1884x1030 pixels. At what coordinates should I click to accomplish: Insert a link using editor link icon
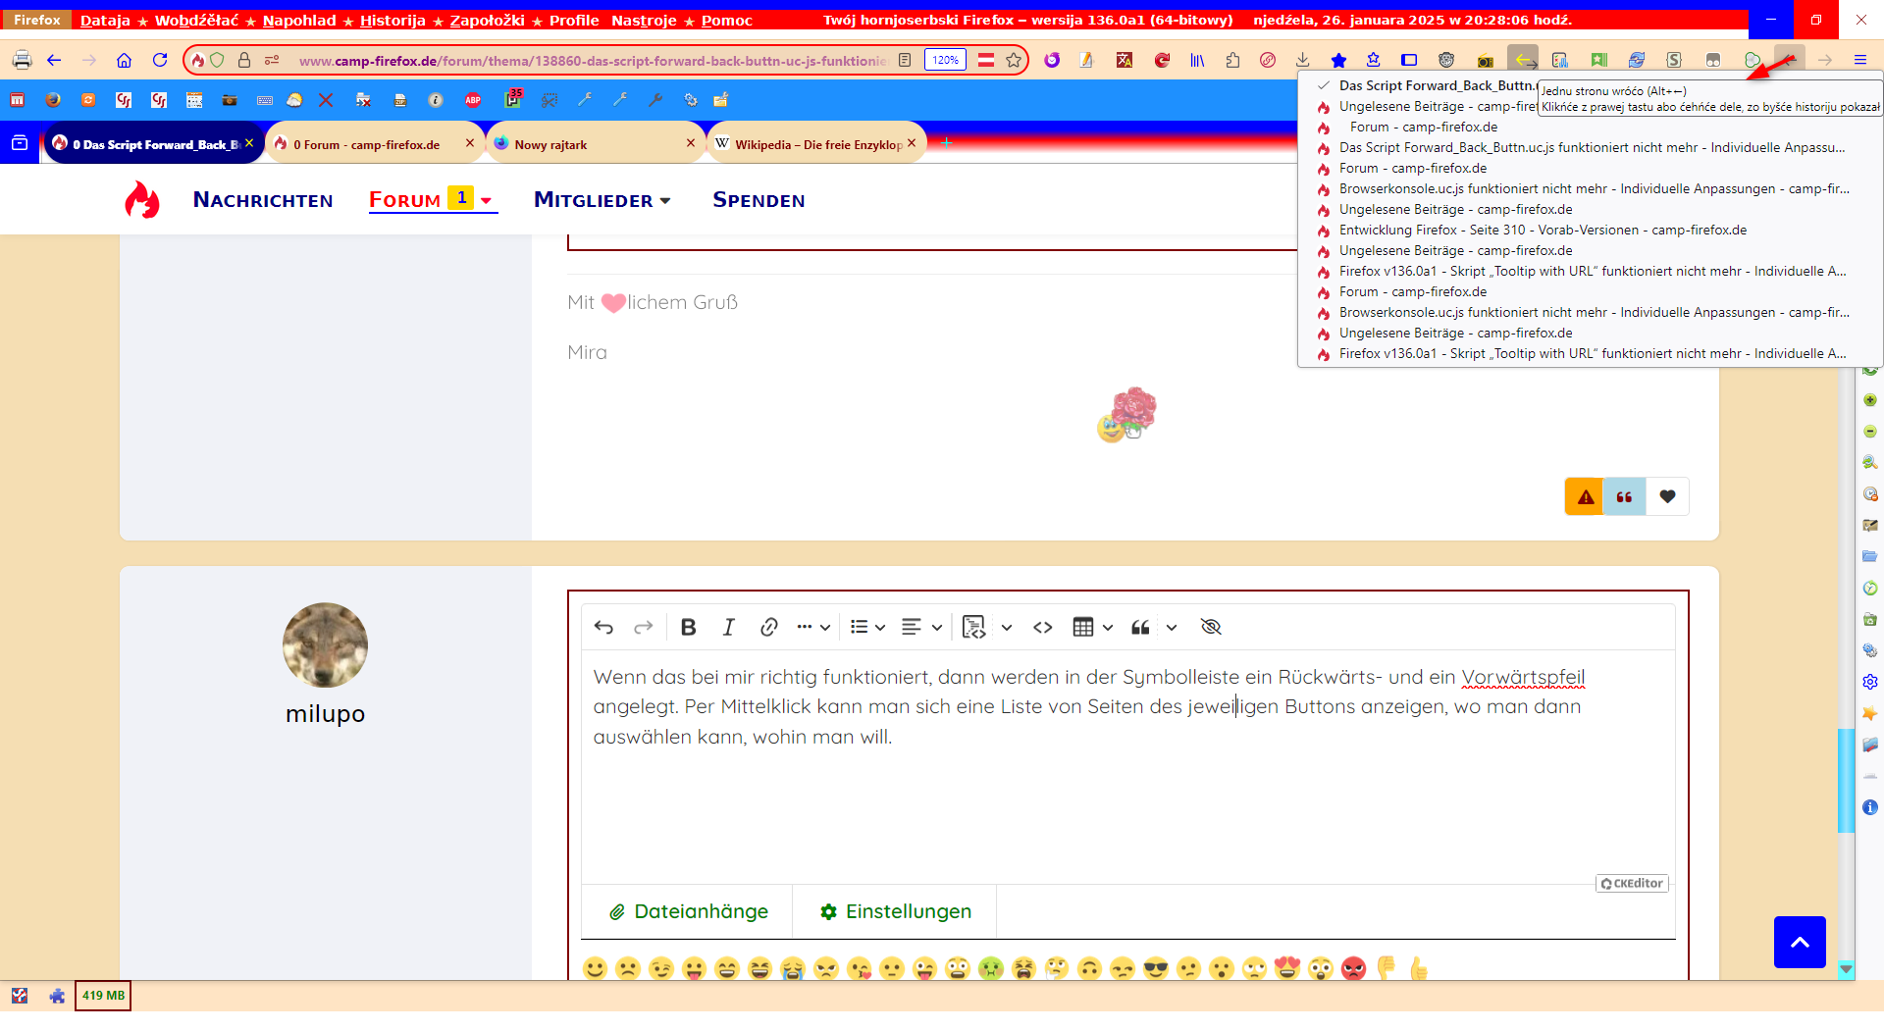(768, 627)
